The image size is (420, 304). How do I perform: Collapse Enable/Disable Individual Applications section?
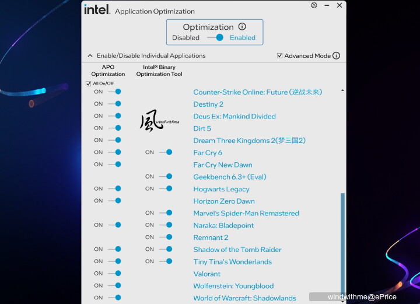(90, 55)
